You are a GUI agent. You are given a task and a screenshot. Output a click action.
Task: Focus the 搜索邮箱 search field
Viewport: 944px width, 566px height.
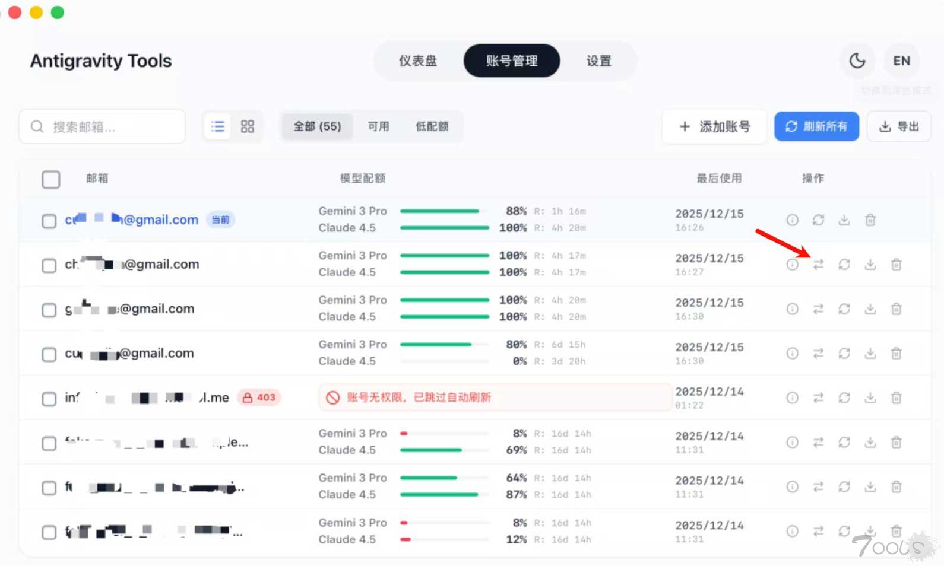pos(102,126)
